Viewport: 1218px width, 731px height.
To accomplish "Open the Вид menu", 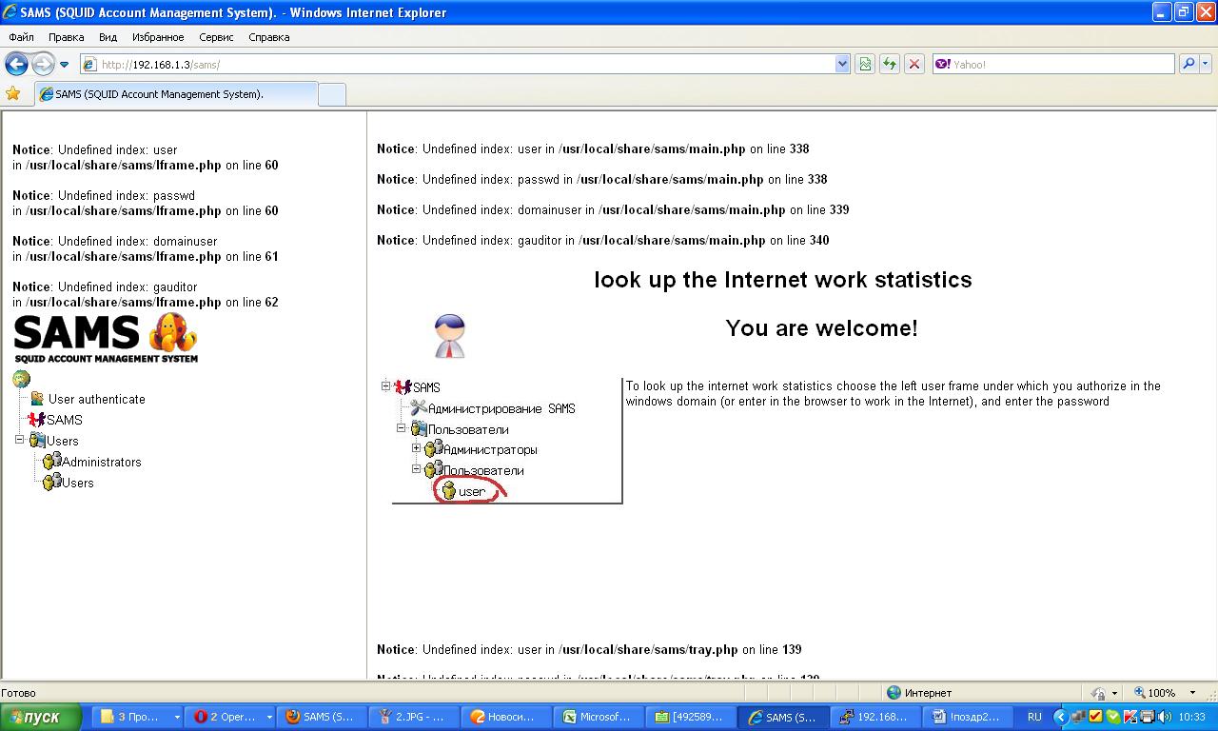I will (108, 37).
